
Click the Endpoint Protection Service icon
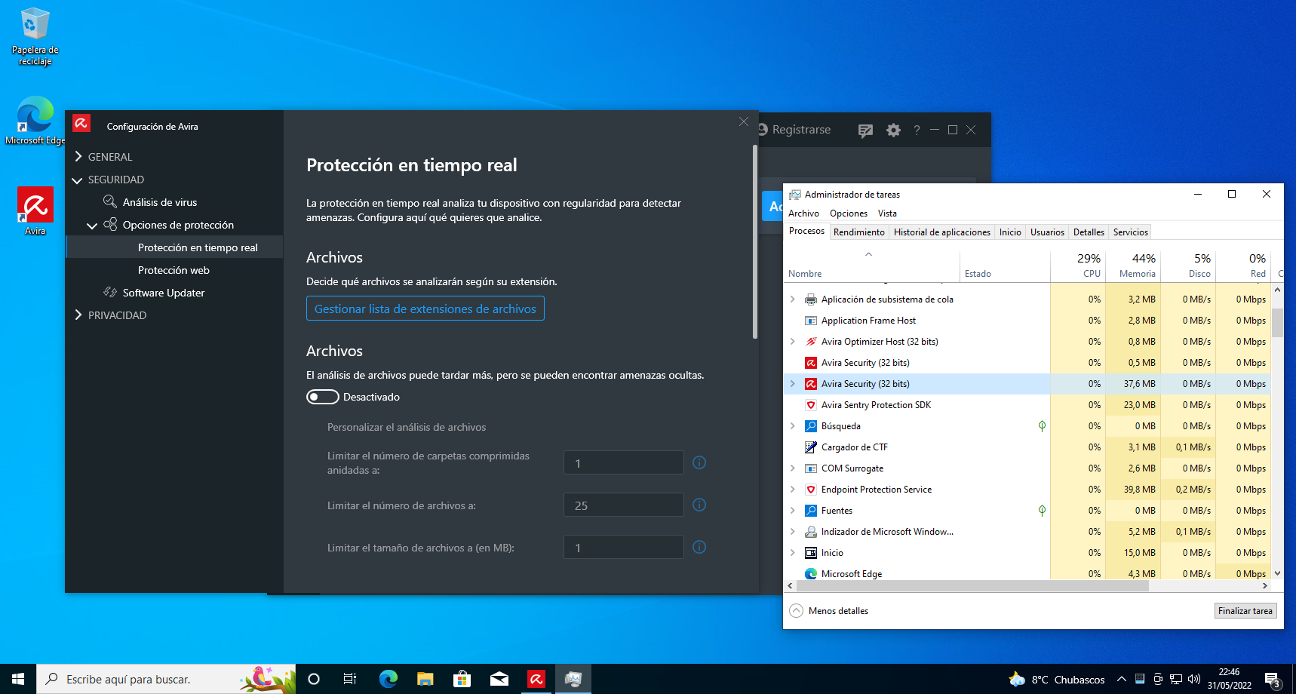click(x=811, y=490)
